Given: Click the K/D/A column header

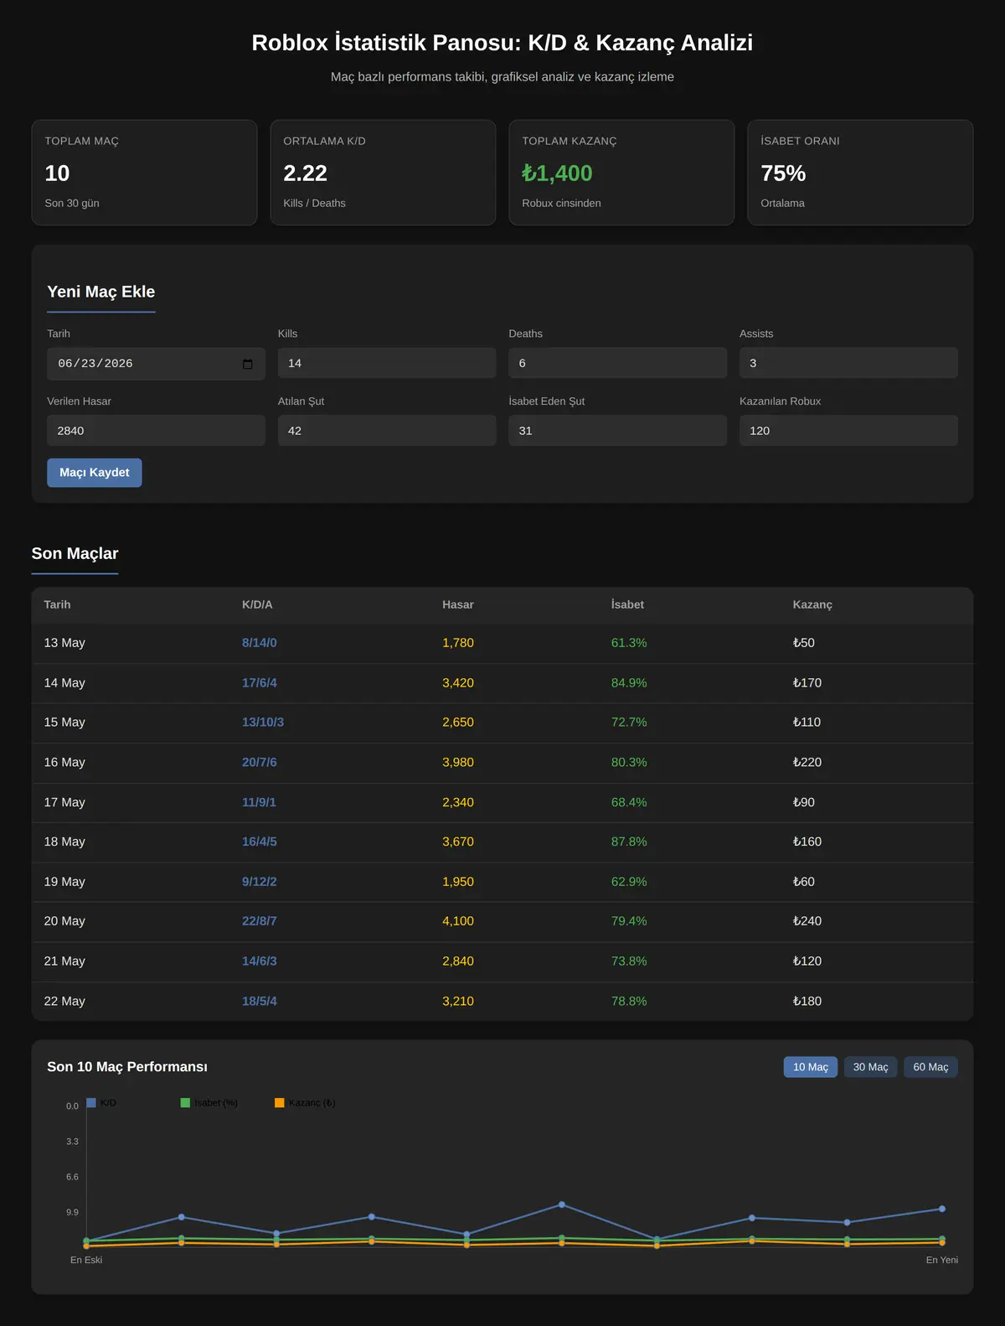Looking at the screenshot, I should point(257,604).
